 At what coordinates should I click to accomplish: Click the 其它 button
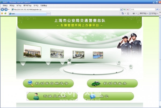click(108, 96)
